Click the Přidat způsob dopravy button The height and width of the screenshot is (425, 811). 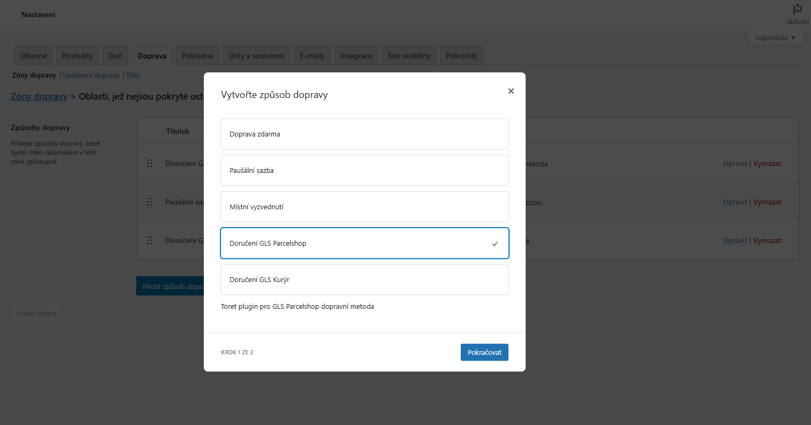click(x=170, y=286)
